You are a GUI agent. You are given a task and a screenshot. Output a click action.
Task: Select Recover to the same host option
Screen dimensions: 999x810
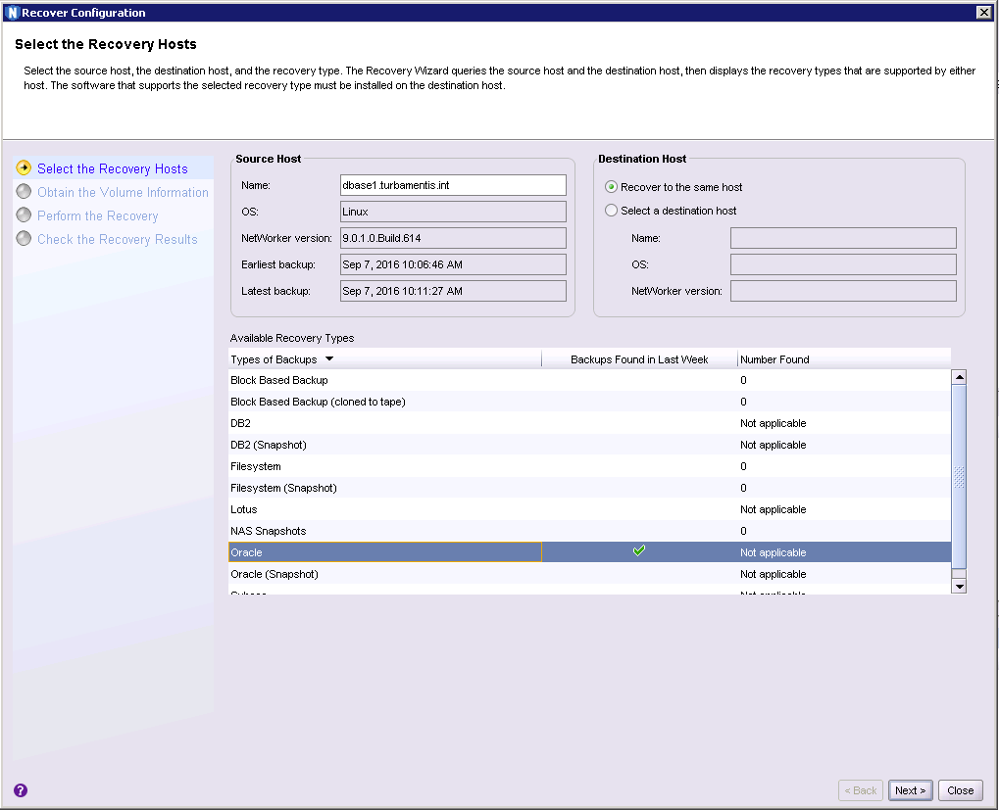(612, 187)
